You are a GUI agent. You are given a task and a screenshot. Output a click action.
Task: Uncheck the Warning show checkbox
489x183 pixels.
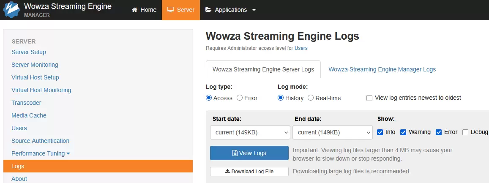403,132
